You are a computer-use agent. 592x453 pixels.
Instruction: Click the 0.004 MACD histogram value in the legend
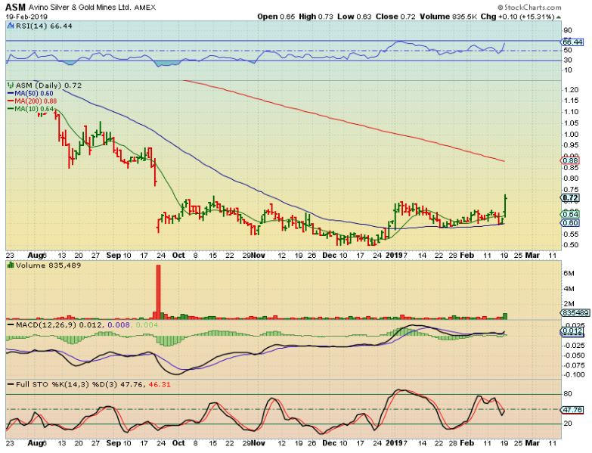coord(147,325)
